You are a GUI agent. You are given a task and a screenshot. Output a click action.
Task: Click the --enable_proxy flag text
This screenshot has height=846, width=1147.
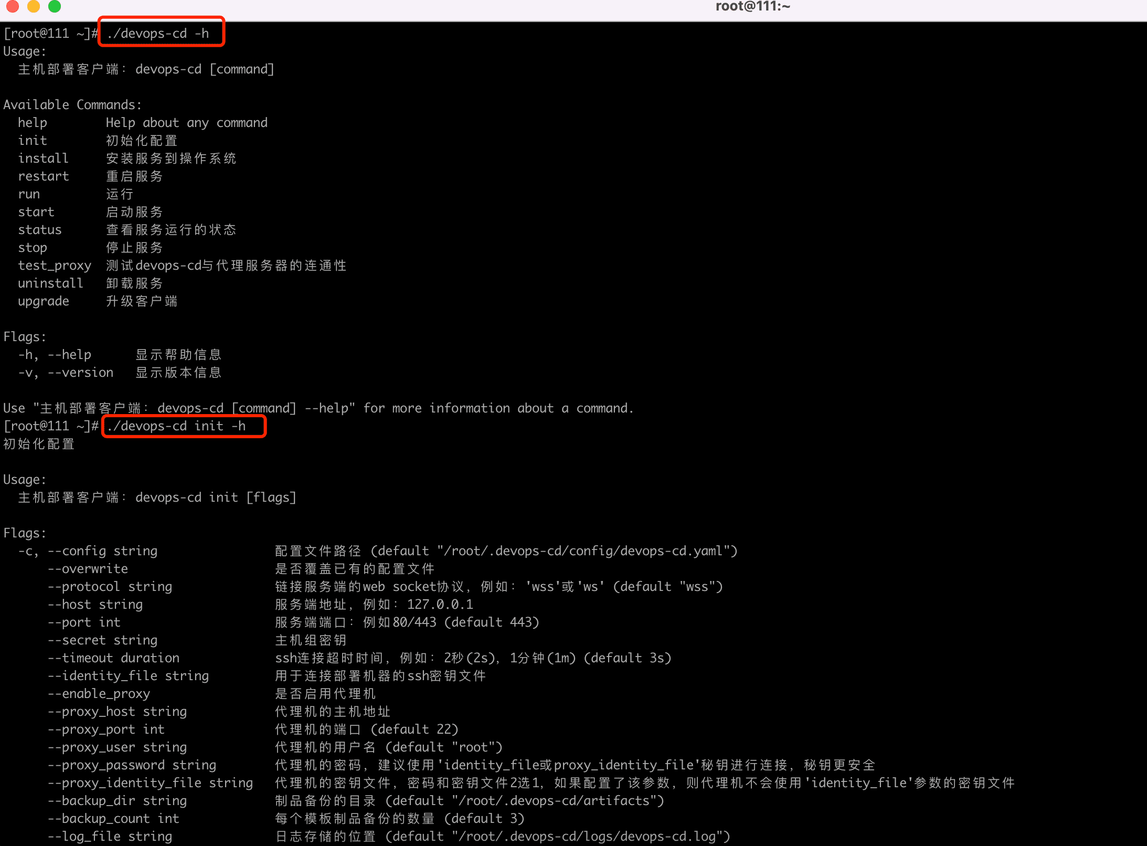pyautogui.click(x=99, y=694)
